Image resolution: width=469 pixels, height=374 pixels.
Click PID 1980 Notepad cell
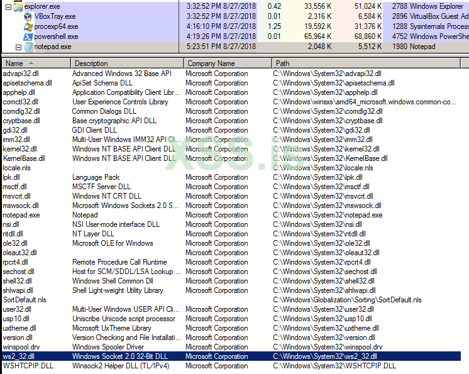pyautogui.click(x=414, y=47)
